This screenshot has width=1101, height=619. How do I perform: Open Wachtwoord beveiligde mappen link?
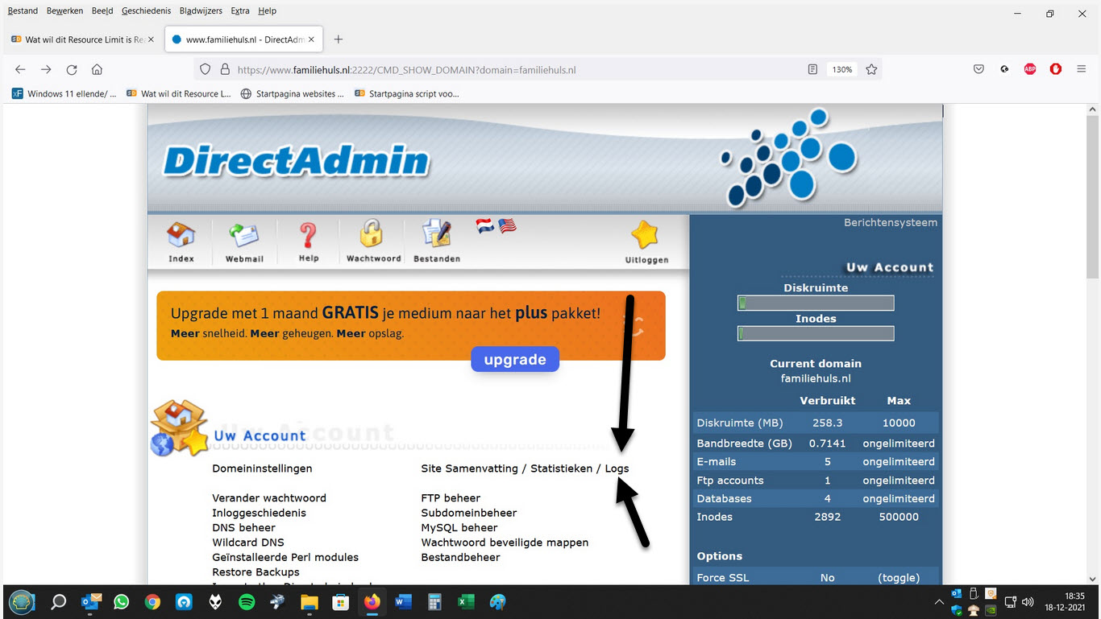point(505,543)
